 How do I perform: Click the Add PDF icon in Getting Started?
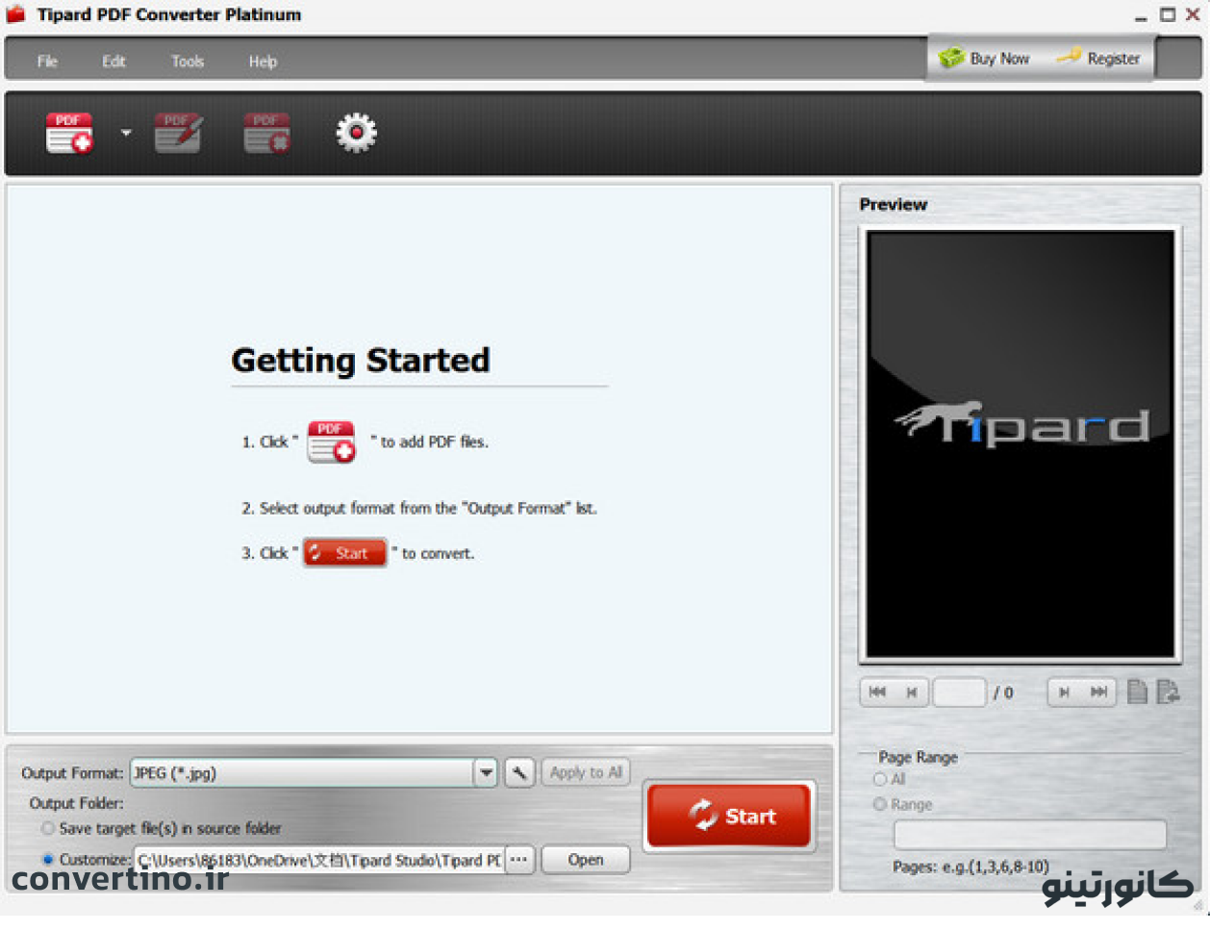332,441
